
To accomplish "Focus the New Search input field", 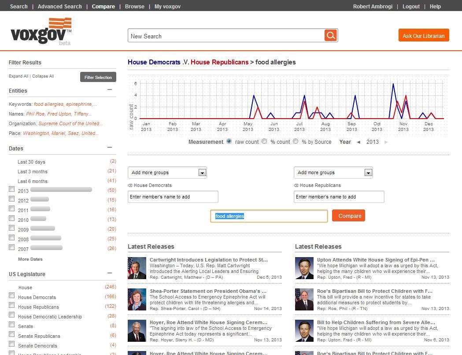I will pos(226,36).
